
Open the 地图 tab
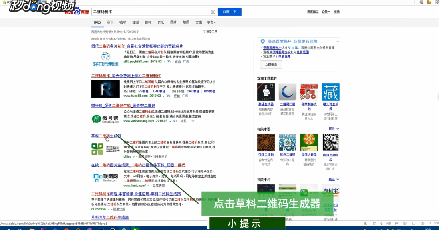(x=186, y=22)
